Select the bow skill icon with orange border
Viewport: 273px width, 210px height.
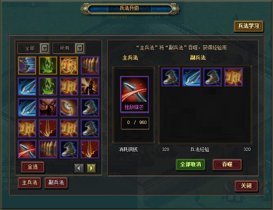[x=27, y=65]
